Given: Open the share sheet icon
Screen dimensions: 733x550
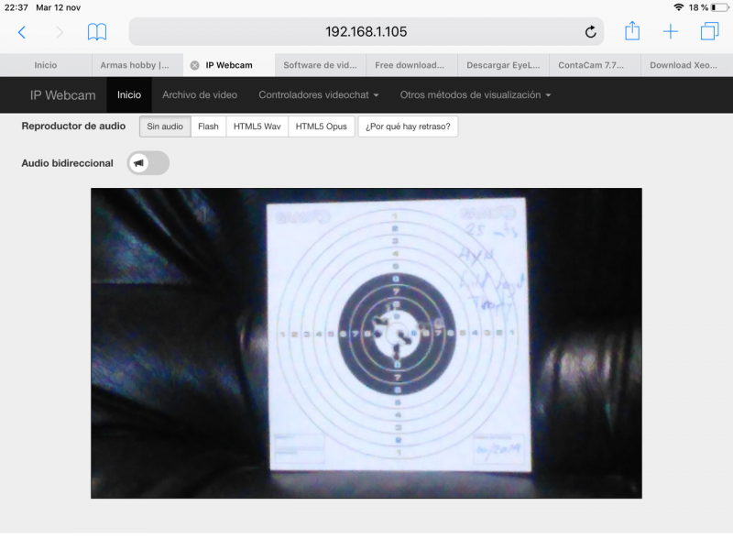Looking at the screenshot, I should [x=632, y=31].
